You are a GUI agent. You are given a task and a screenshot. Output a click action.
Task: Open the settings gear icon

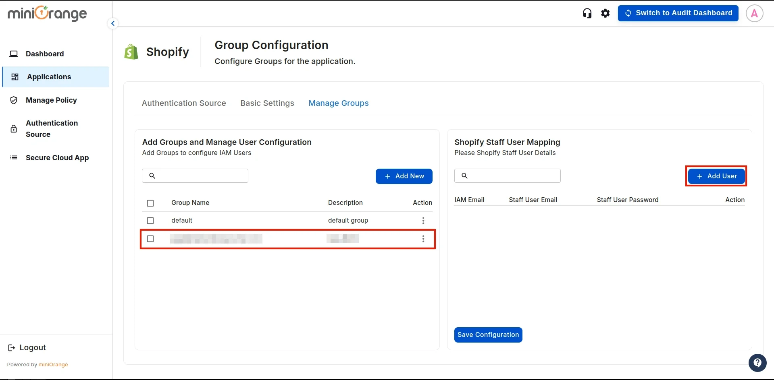click(605, 13)
